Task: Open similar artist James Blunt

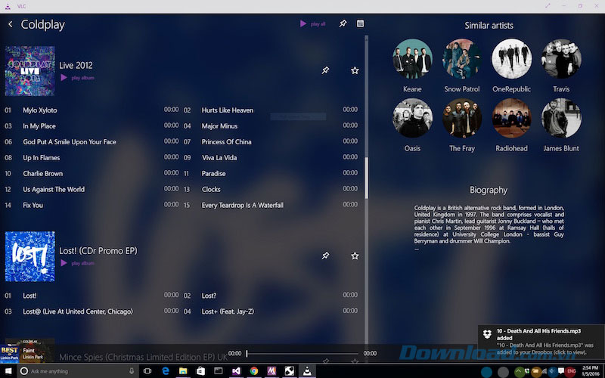Action: click(561, 118)
